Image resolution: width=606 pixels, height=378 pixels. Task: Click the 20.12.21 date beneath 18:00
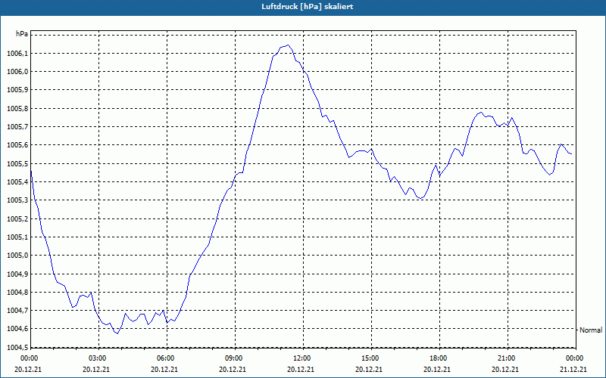coord(437,369)
